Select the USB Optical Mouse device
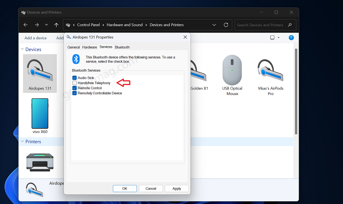Image resolution: width=343 pixels, height=204 pixels. pyautogui.click(x=232, y=75)
